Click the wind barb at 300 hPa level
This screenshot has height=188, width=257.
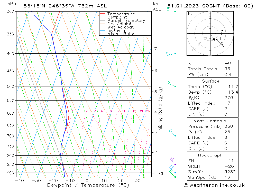tap(171, 9)
